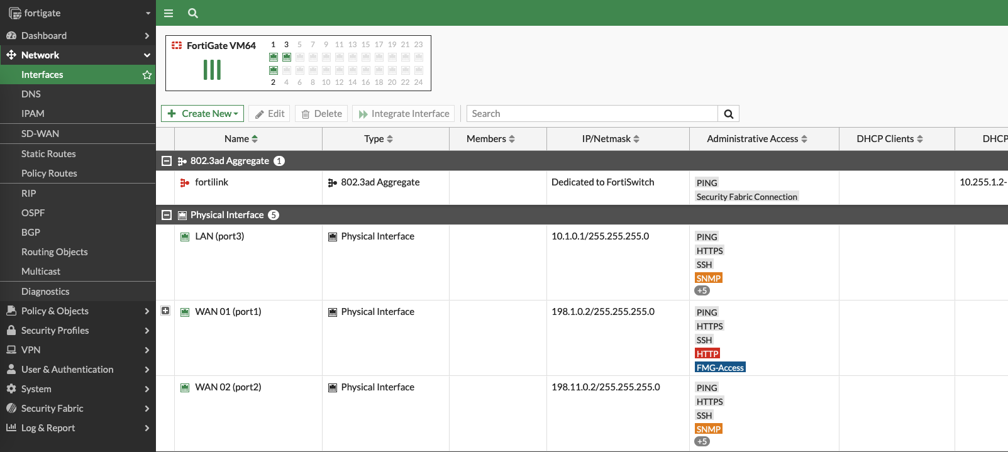Image resolution: width=1008 pixels, height=452 pixels.
Task: Open the SD-WAN menu item
Action: 40,134
